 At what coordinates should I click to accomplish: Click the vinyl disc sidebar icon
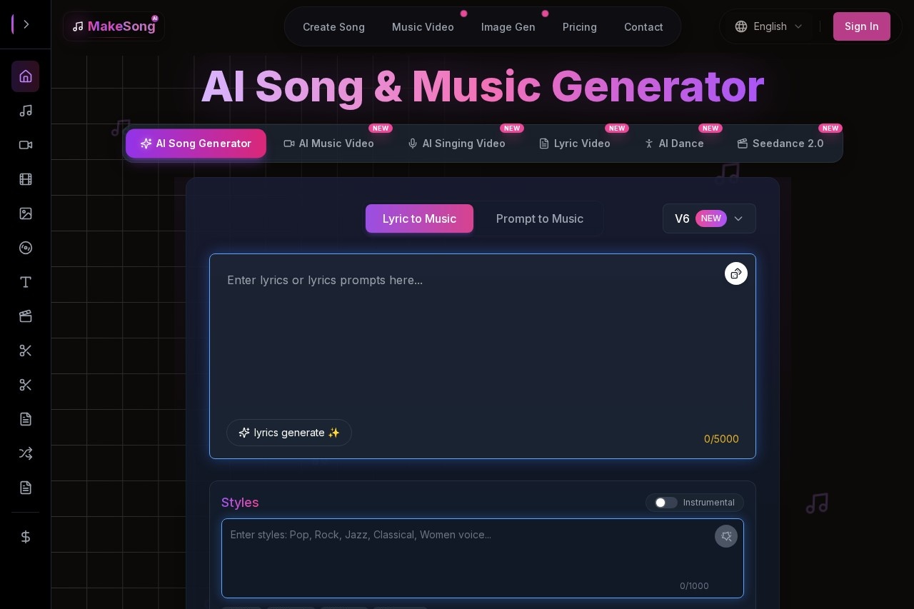click(x=26, y=248)
